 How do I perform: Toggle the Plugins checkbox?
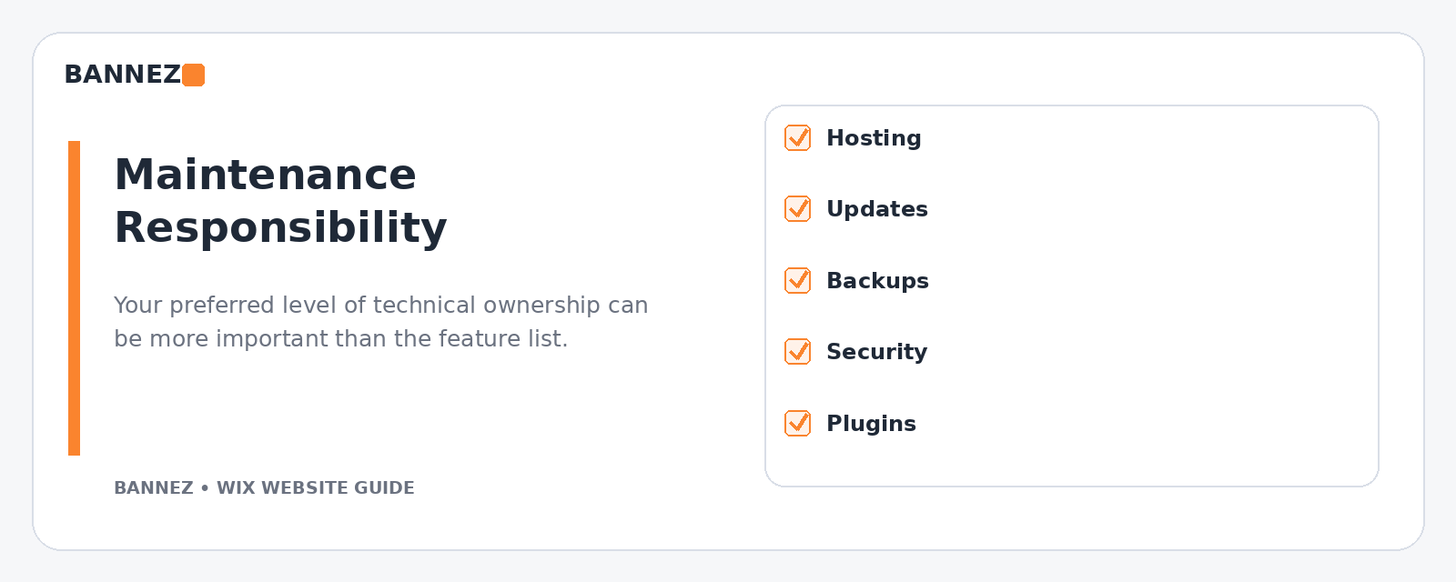tap(798, 424)
